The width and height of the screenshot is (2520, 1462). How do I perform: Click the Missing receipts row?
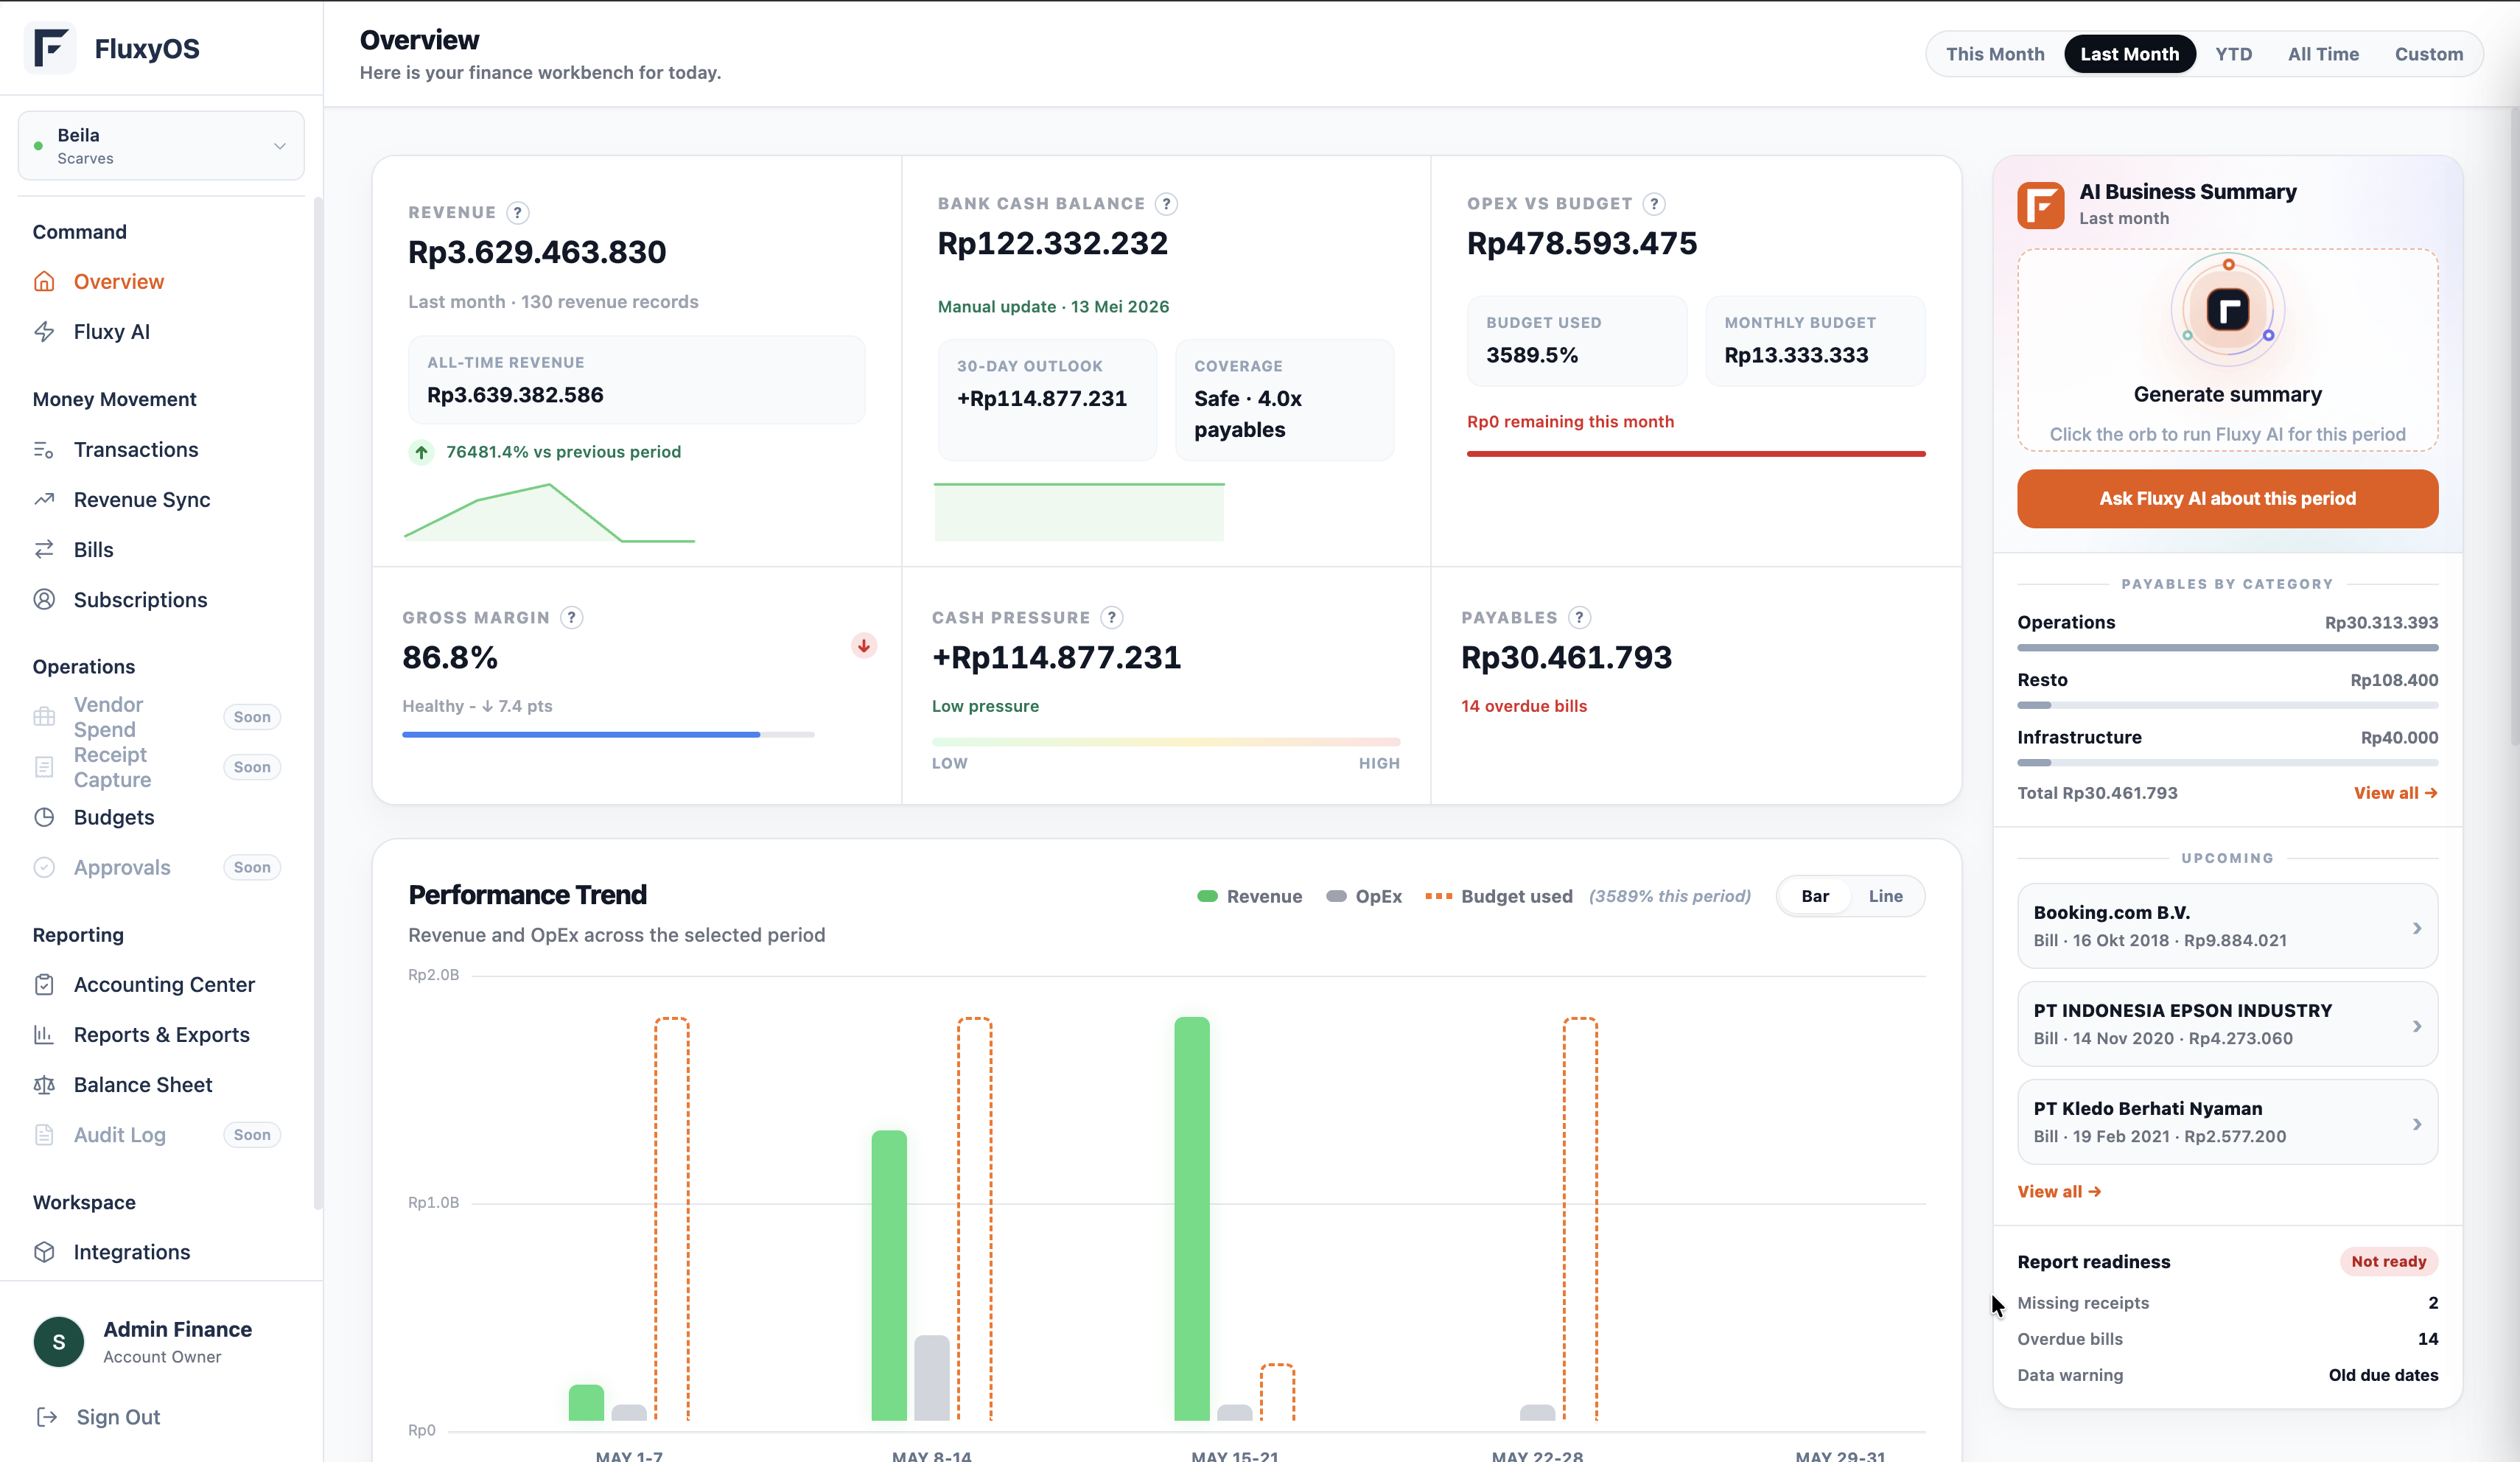tap(2227, 1303)
